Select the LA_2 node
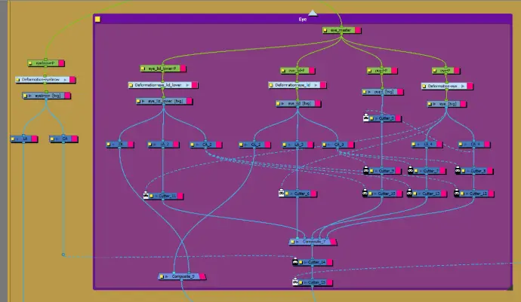The image size is (521, 302). pyautogui.click(x=163, y=145)
